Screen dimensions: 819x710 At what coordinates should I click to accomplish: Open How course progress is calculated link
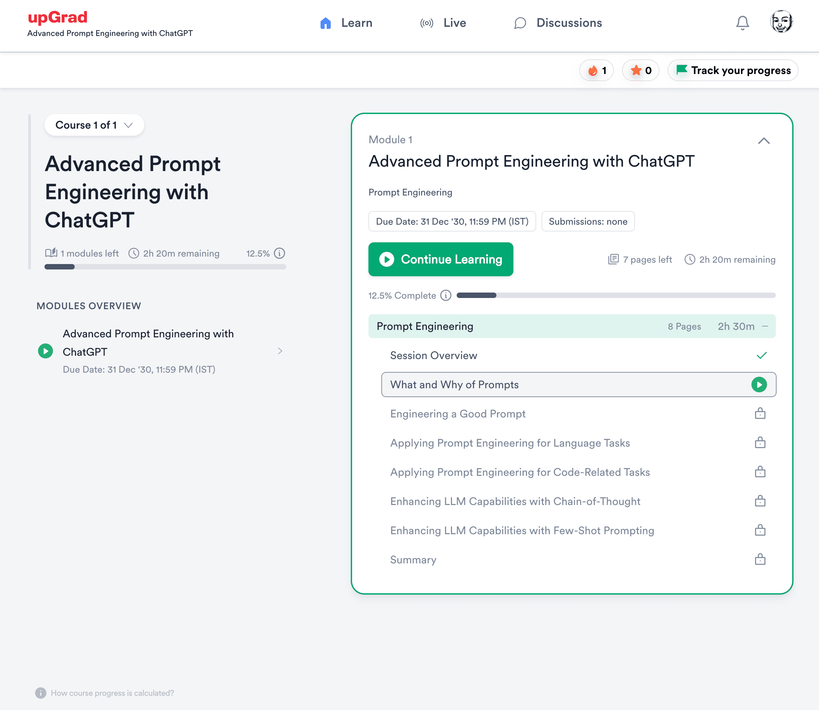(112, 693)
